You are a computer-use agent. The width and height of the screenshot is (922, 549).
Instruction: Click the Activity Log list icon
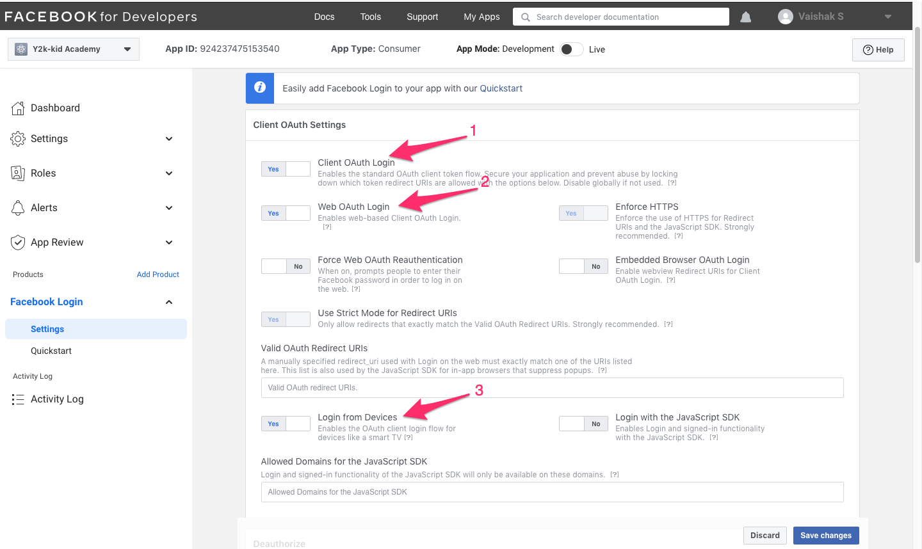coord(18,399)
